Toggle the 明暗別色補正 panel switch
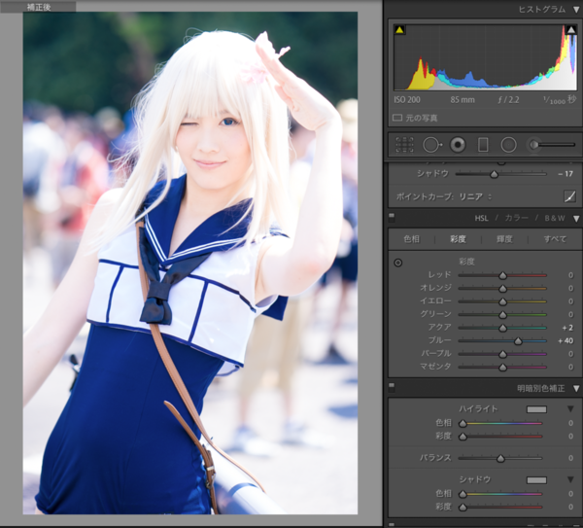The image size is (583, 528). coord(392,386)
